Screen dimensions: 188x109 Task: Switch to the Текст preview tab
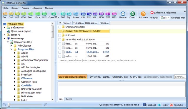pyautogui.click(x=69, y=99)
